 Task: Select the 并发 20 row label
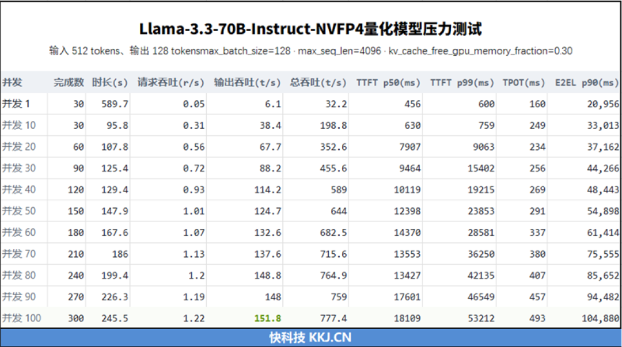tap(18, 147)
